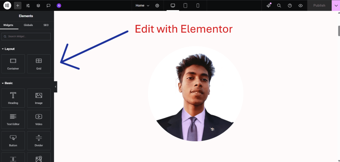This screenshot has height=162, width=340.
Task: Click the purple Astra icon
Action: coord(59,6)
